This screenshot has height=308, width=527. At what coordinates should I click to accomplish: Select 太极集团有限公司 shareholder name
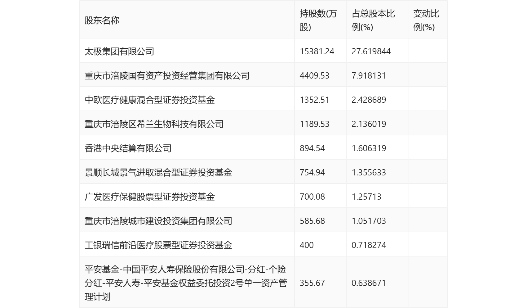[x=119, y=51]
